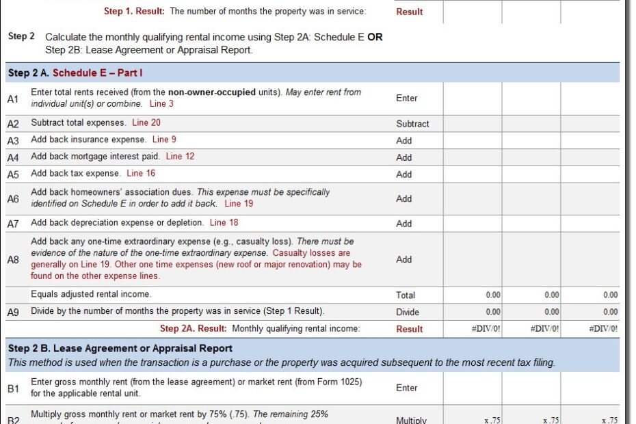Select the A1 rents received cell, second column

coord(531,98)
